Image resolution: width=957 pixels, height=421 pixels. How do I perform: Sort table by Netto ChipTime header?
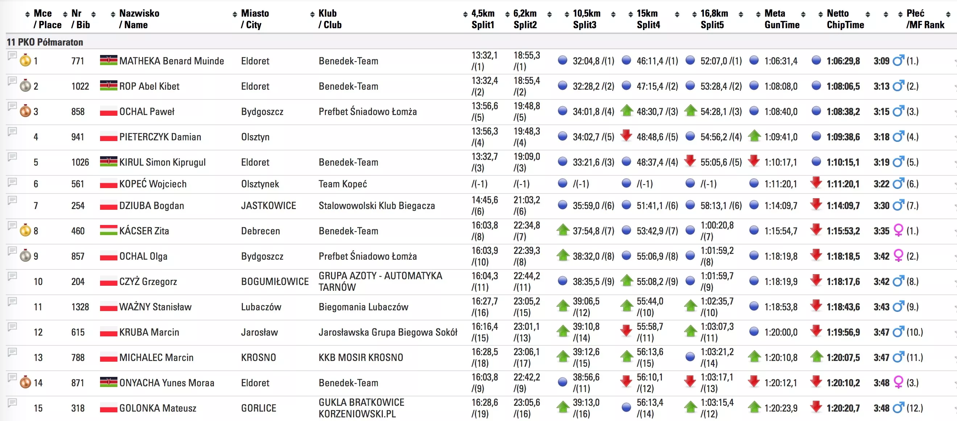845,19
